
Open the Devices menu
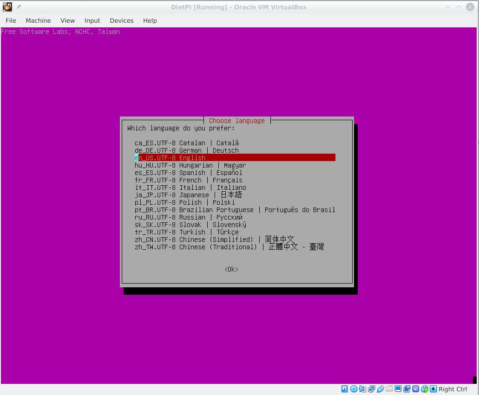coord(122,20)
